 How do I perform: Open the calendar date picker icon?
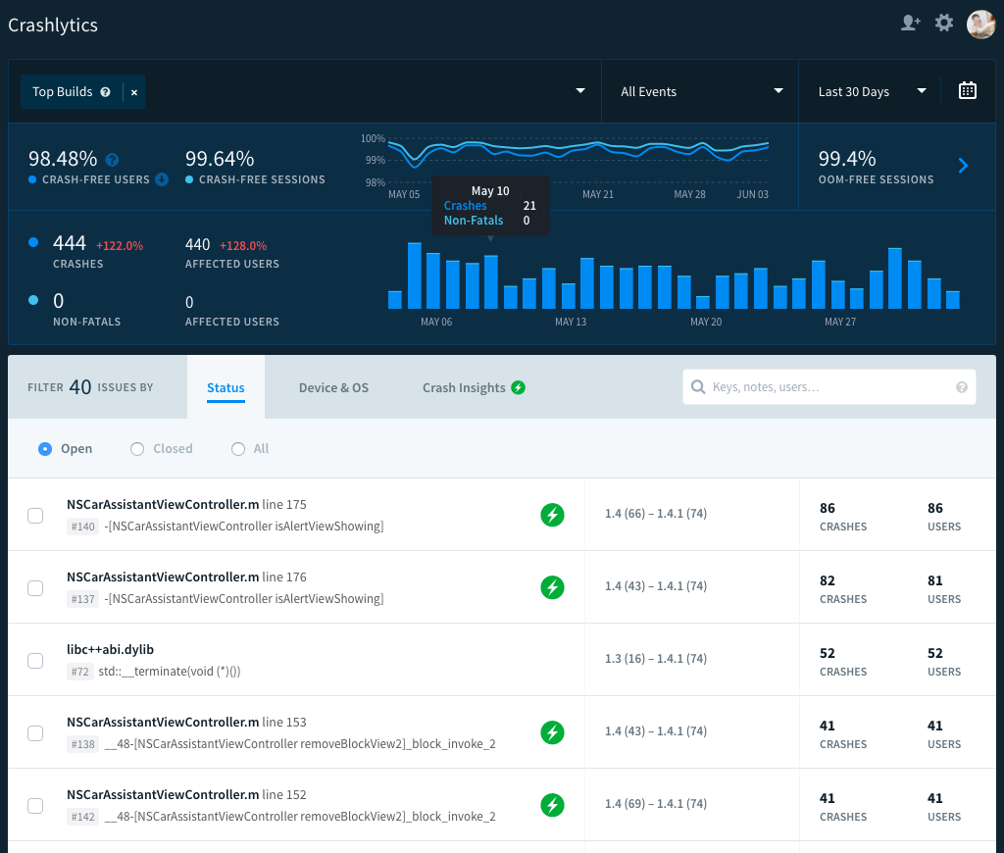click(x=967, y=91)
